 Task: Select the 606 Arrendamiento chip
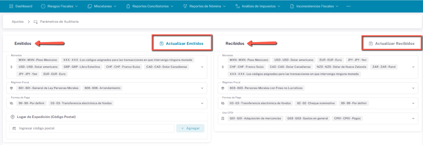[x=103, y=88]
